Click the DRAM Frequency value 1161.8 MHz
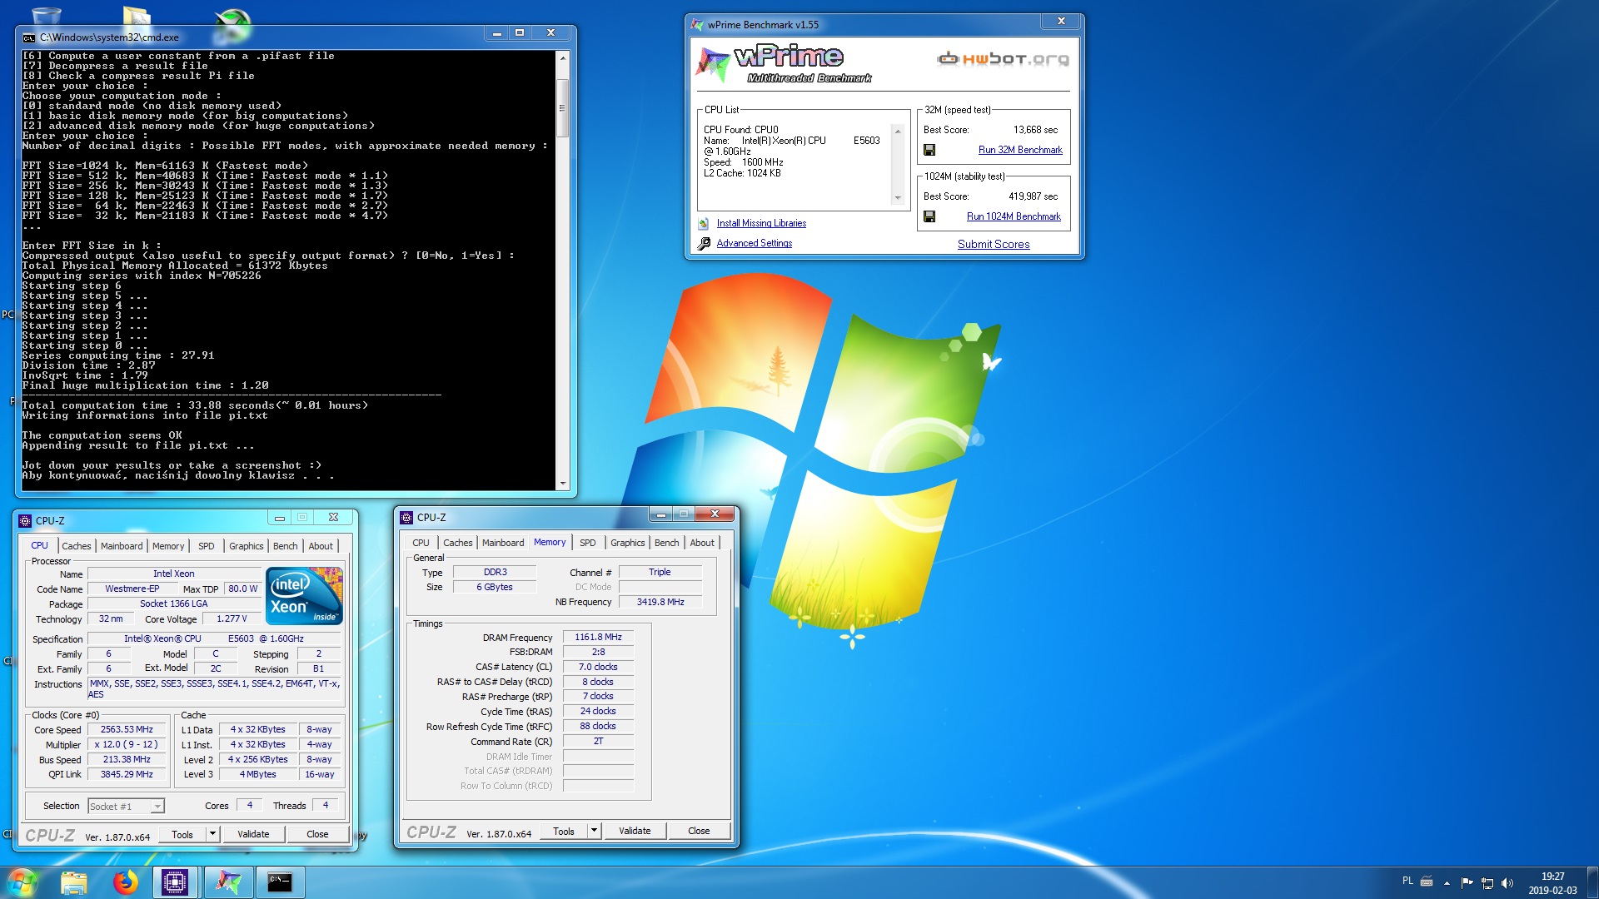Viewport: 1599px width, 899px height. pos(598,637)
